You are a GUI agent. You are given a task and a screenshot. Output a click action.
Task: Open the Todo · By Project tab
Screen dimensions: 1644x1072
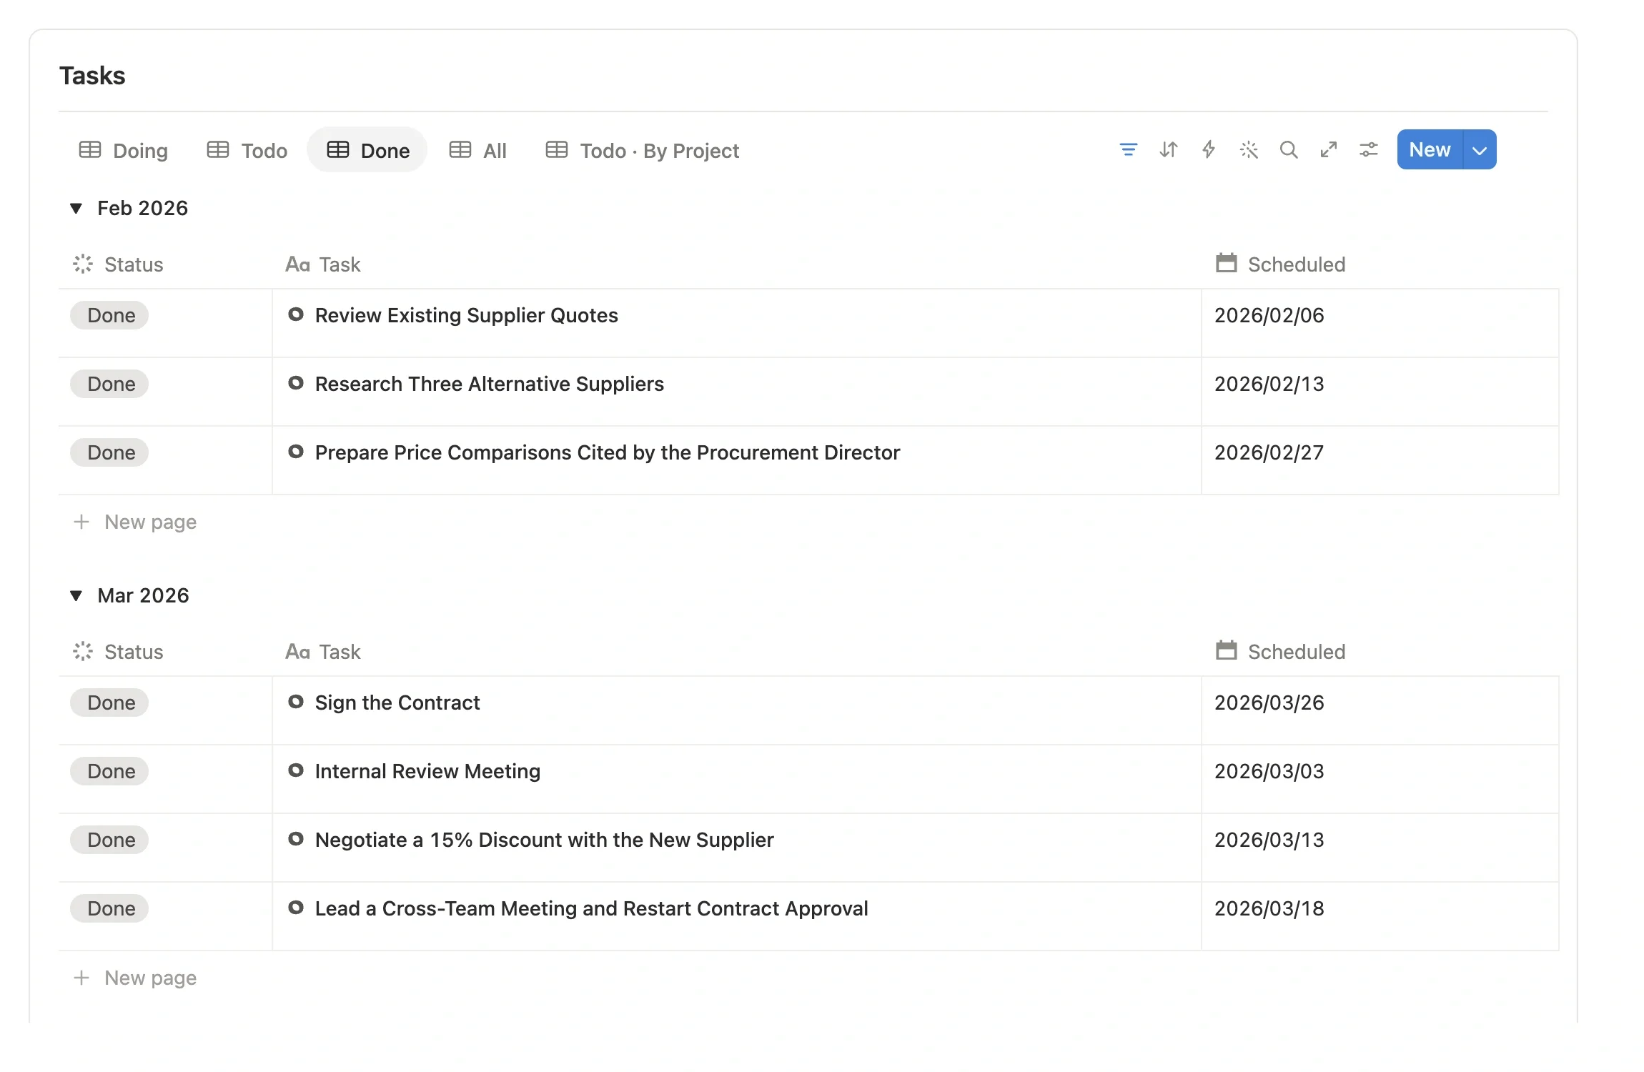[642, 150]
